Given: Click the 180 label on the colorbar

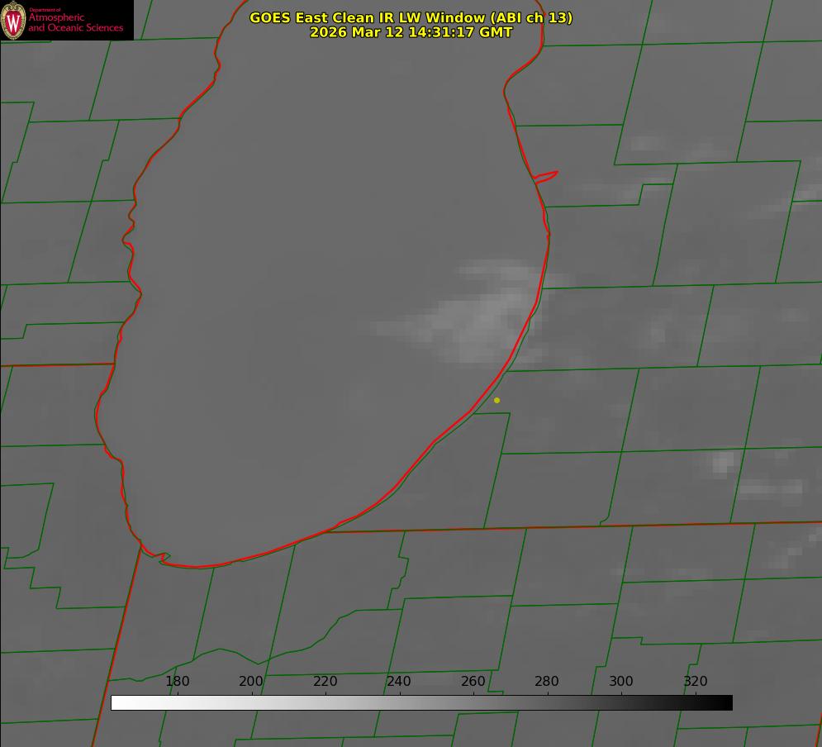Looking at the screenshot, I should [178, 681].
